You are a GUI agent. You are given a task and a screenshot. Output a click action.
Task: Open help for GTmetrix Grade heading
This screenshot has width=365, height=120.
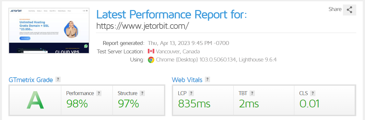point(58,79)
